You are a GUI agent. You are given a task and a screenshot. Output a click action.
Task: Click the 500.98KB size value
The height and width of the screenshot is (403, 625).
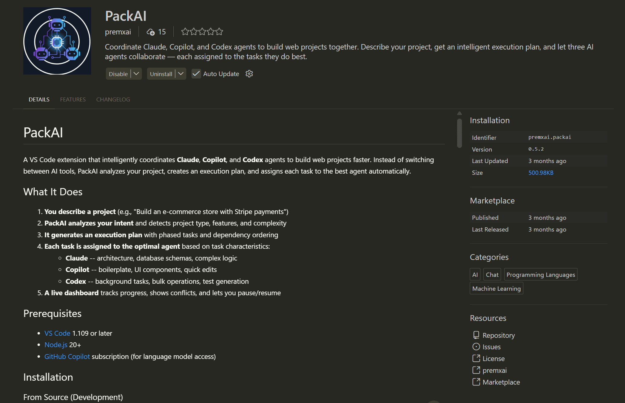click(541, 173)
